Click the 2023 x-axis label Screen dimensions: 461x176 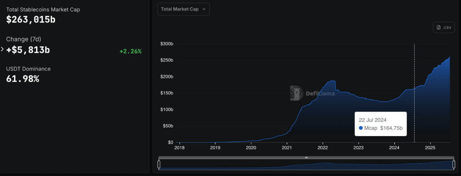[359, 148]
